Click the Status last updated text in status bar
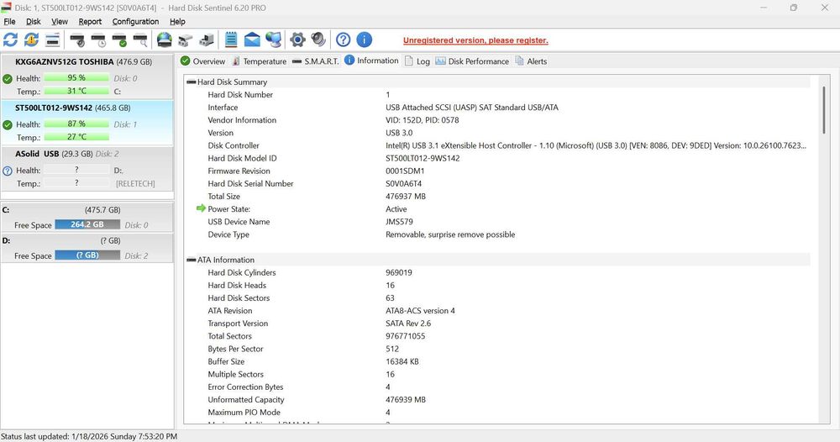This screenshot has width=840, height=442. [x=89, y=436]
